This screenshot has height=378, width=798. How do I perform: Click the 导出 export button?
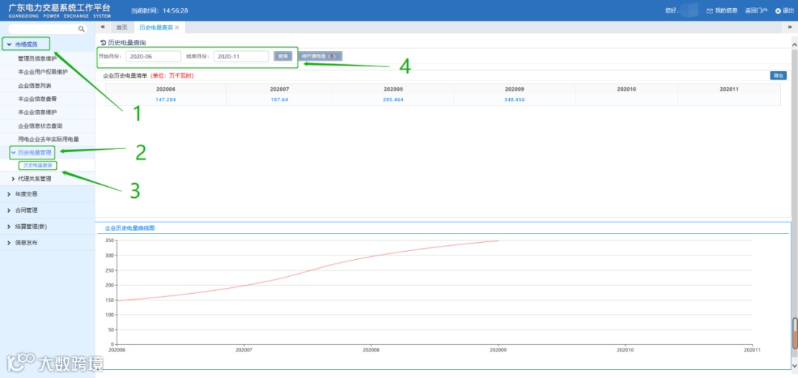pyautogui.click(x=778, y=76)
